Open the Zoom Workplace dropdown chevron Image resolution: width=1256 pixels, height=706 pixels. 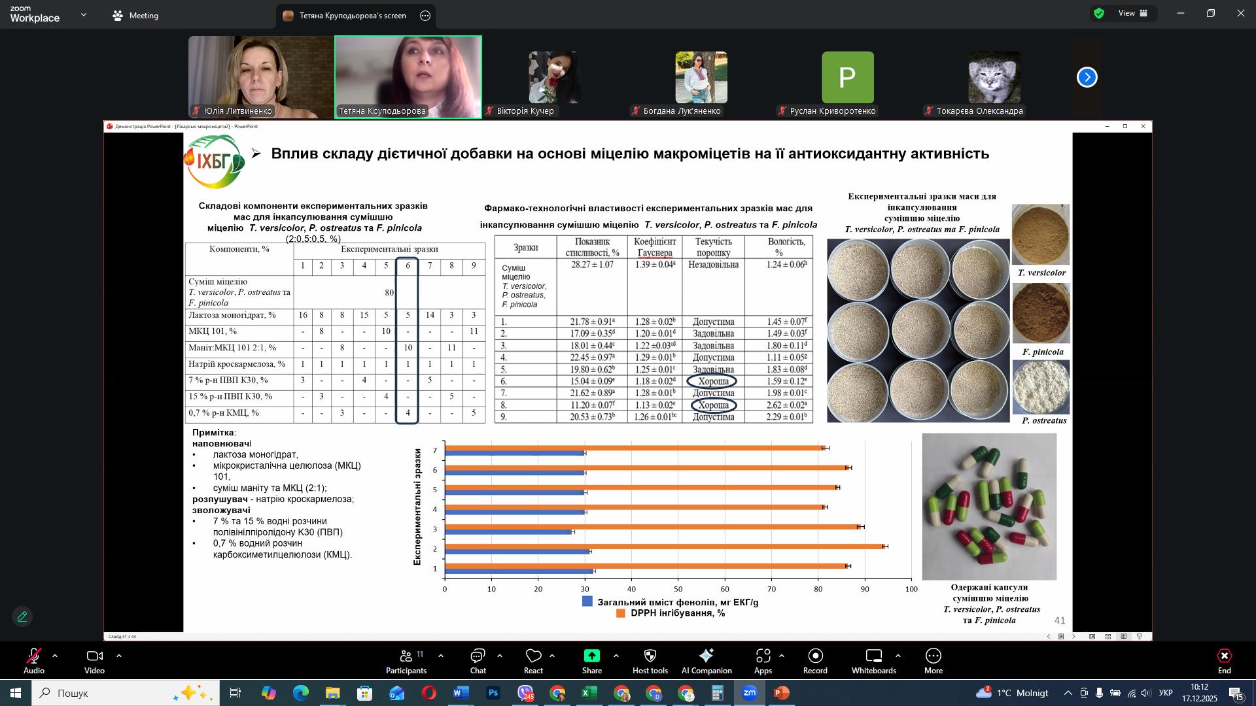point(84,14)
